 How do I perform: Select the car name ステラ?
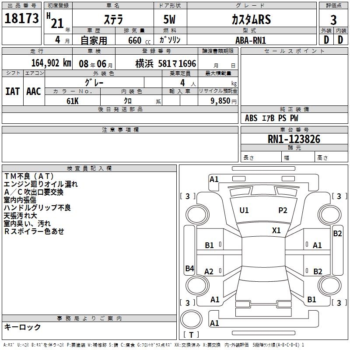[x=113, y=19]
